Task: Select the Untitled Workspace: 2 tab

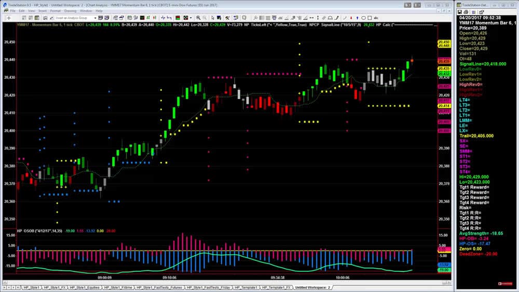Action: (312, 288)
